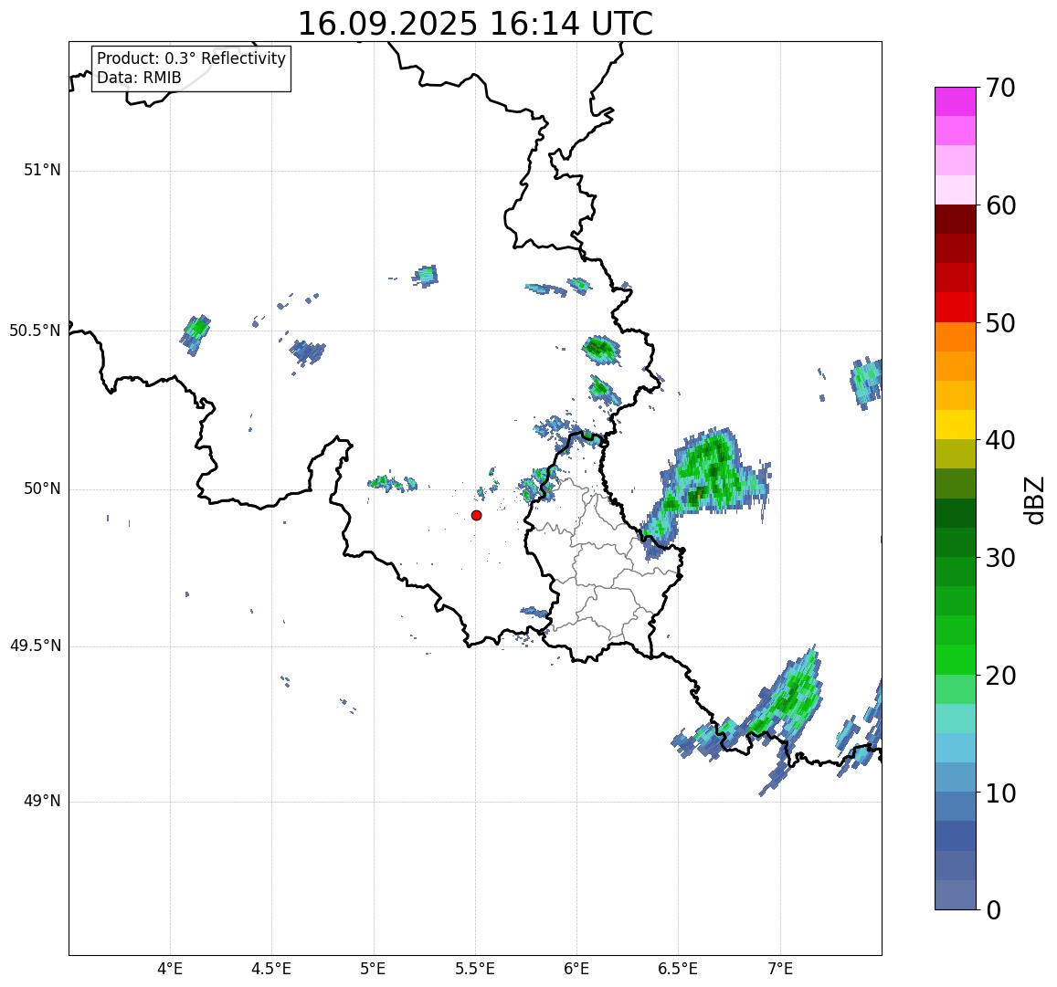Click the colorbar '40' tick label

click(1000, 441)
